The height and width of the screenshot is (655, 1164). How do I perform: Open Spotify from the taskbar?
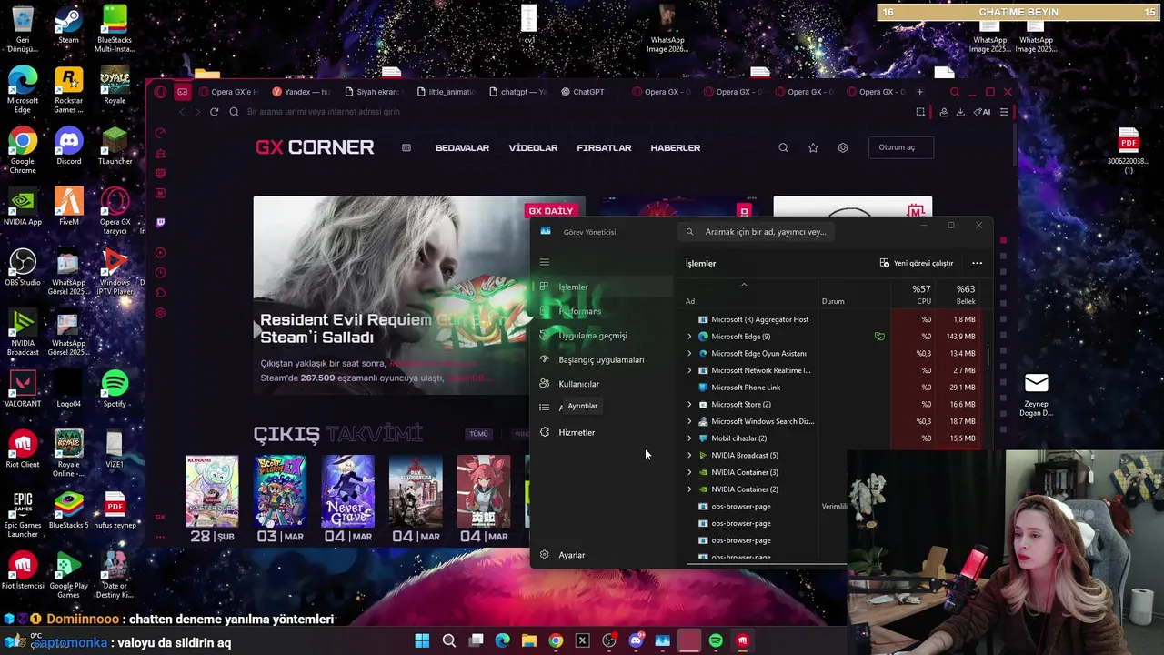coord(716,640)
